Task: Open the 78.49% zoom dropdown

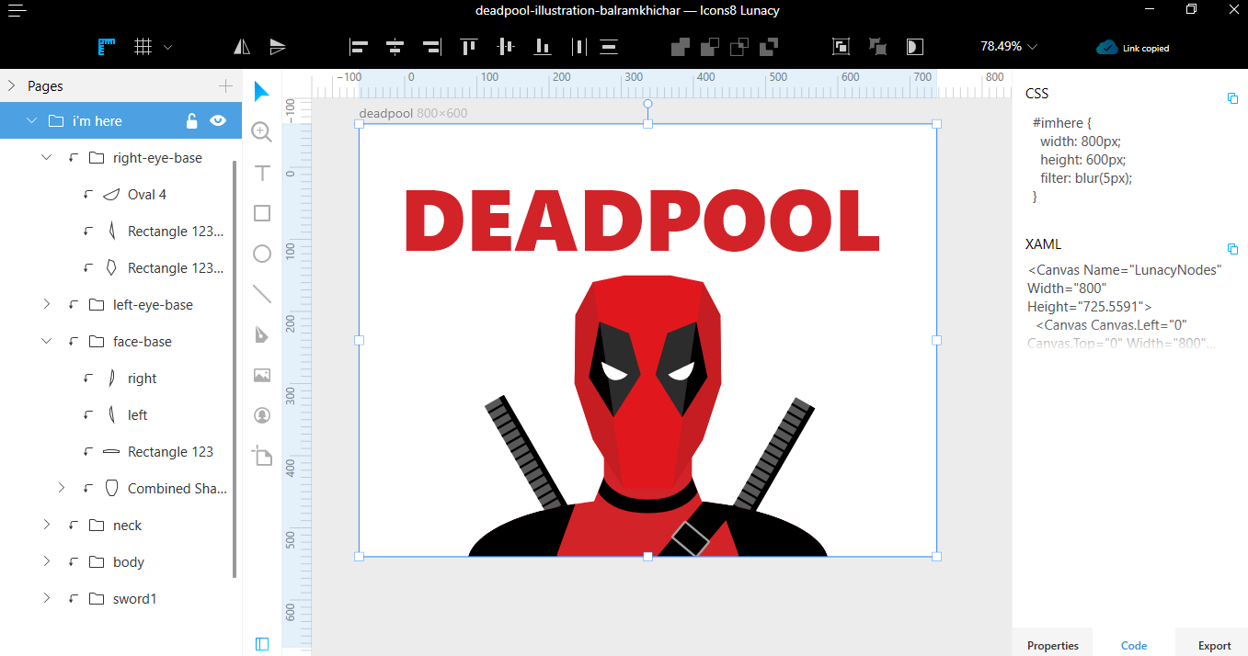Action: [x=1009, y=47]
